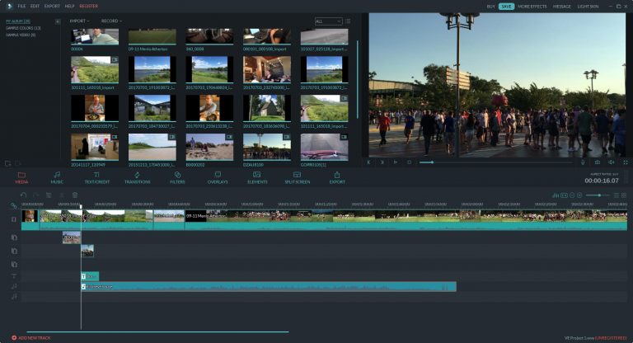Select the Sample Colors folder
The height and width of the screenshot is (343, 633).
[23, 28]
